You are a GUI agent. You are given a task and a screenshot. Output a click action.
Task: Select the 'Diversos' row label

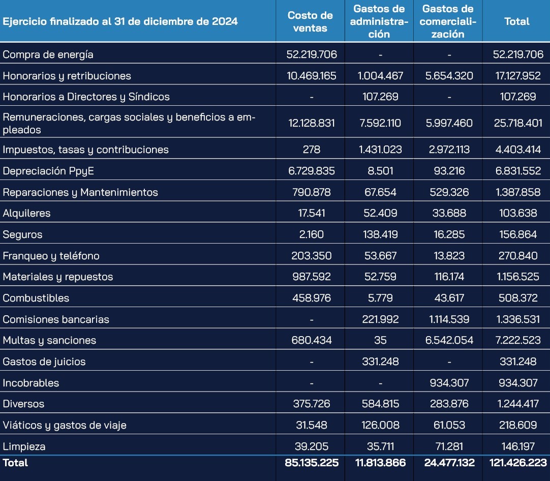click(x=23, y=404)
